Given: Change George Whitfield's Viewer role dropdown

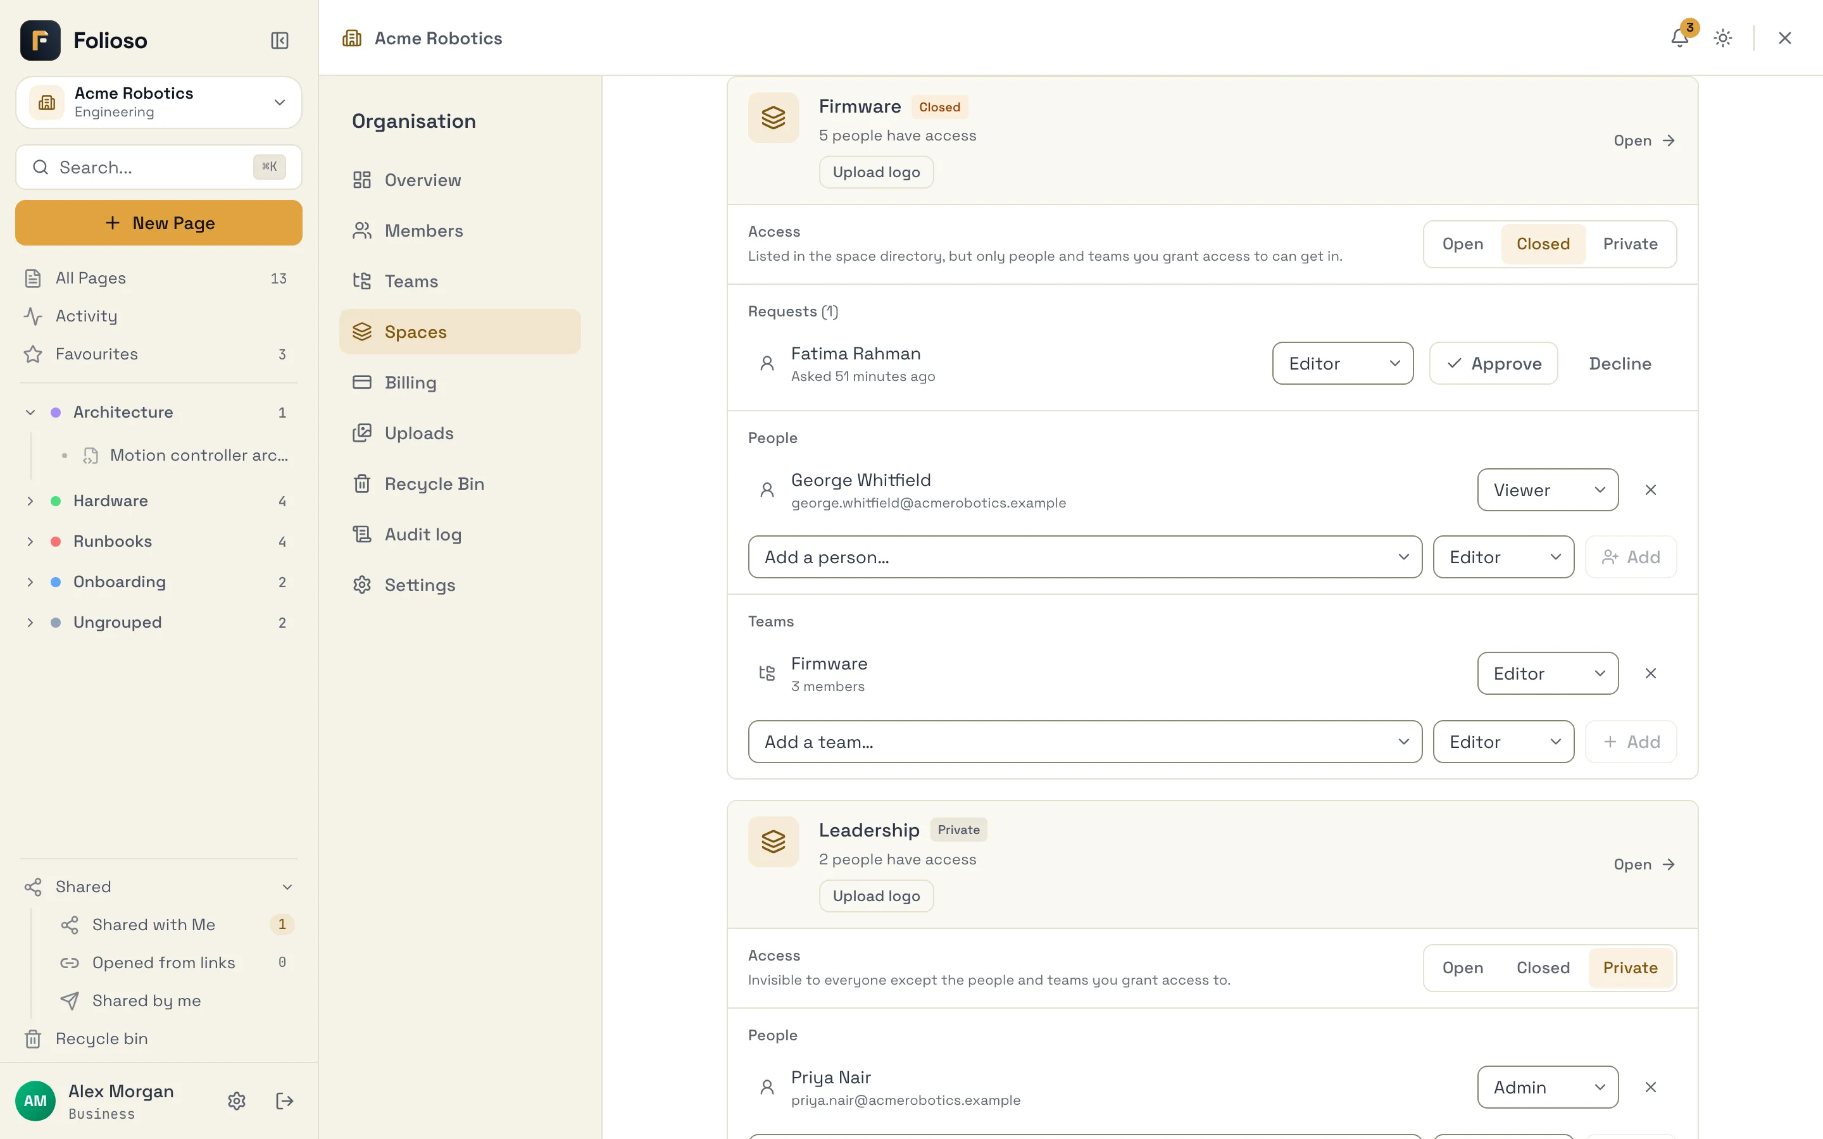Looking at the screenshot, I should click(1547, 490).
